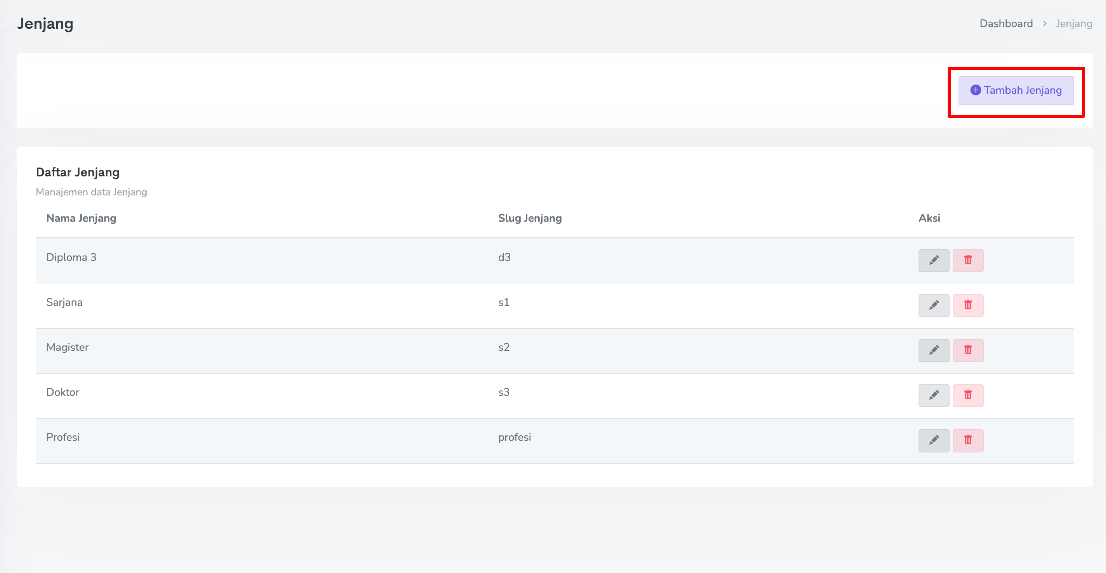The image size is (1106, 573).
Task: Edit the Doktor jenjang
Action: (x=933, y=395)
